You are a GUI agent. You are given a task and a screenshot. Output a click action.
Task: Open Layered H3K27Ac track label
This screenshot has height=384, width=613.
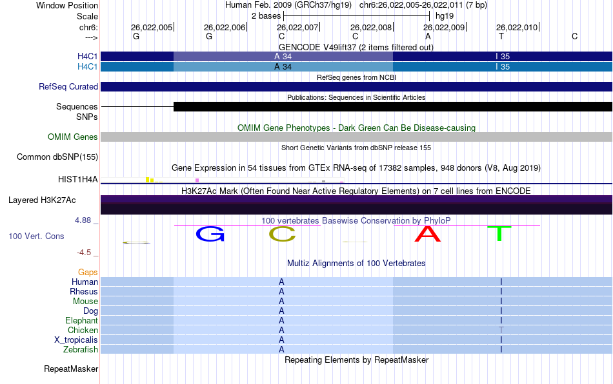point(42,200)
